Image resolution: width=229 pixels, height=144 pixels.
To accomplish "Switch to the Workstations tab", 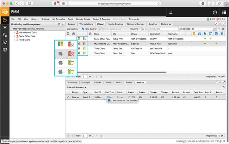I will [x=86, y=24].
